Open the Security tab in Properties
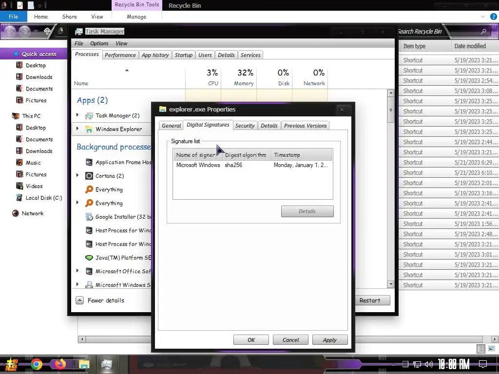 point(245,126)
